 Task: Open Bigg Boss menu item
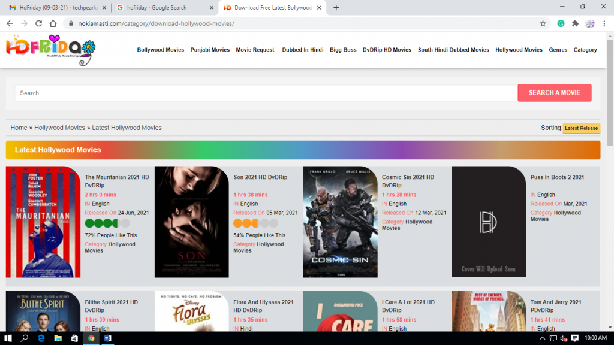343,50
